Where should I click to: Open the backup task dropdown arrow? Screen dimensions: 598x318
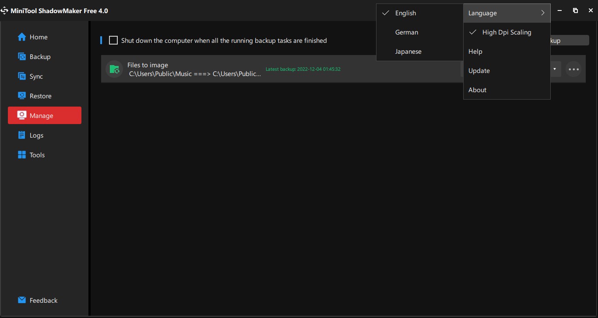(x=555, y=69)
